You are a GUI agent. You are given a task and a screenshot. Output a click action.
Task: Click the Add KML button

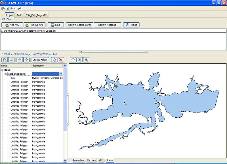coord(12,25)
